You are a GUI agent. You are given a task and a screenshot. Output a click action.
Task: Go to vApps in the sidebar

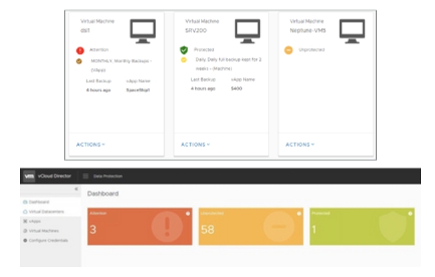pyautogui.click(x=32, y=221)
